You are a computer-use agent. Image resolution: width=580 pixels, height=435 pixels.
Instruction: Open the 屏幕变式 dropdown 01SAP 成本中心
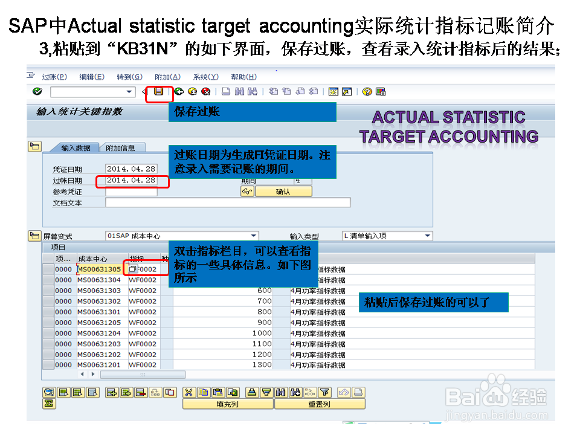tap(182, 236)
